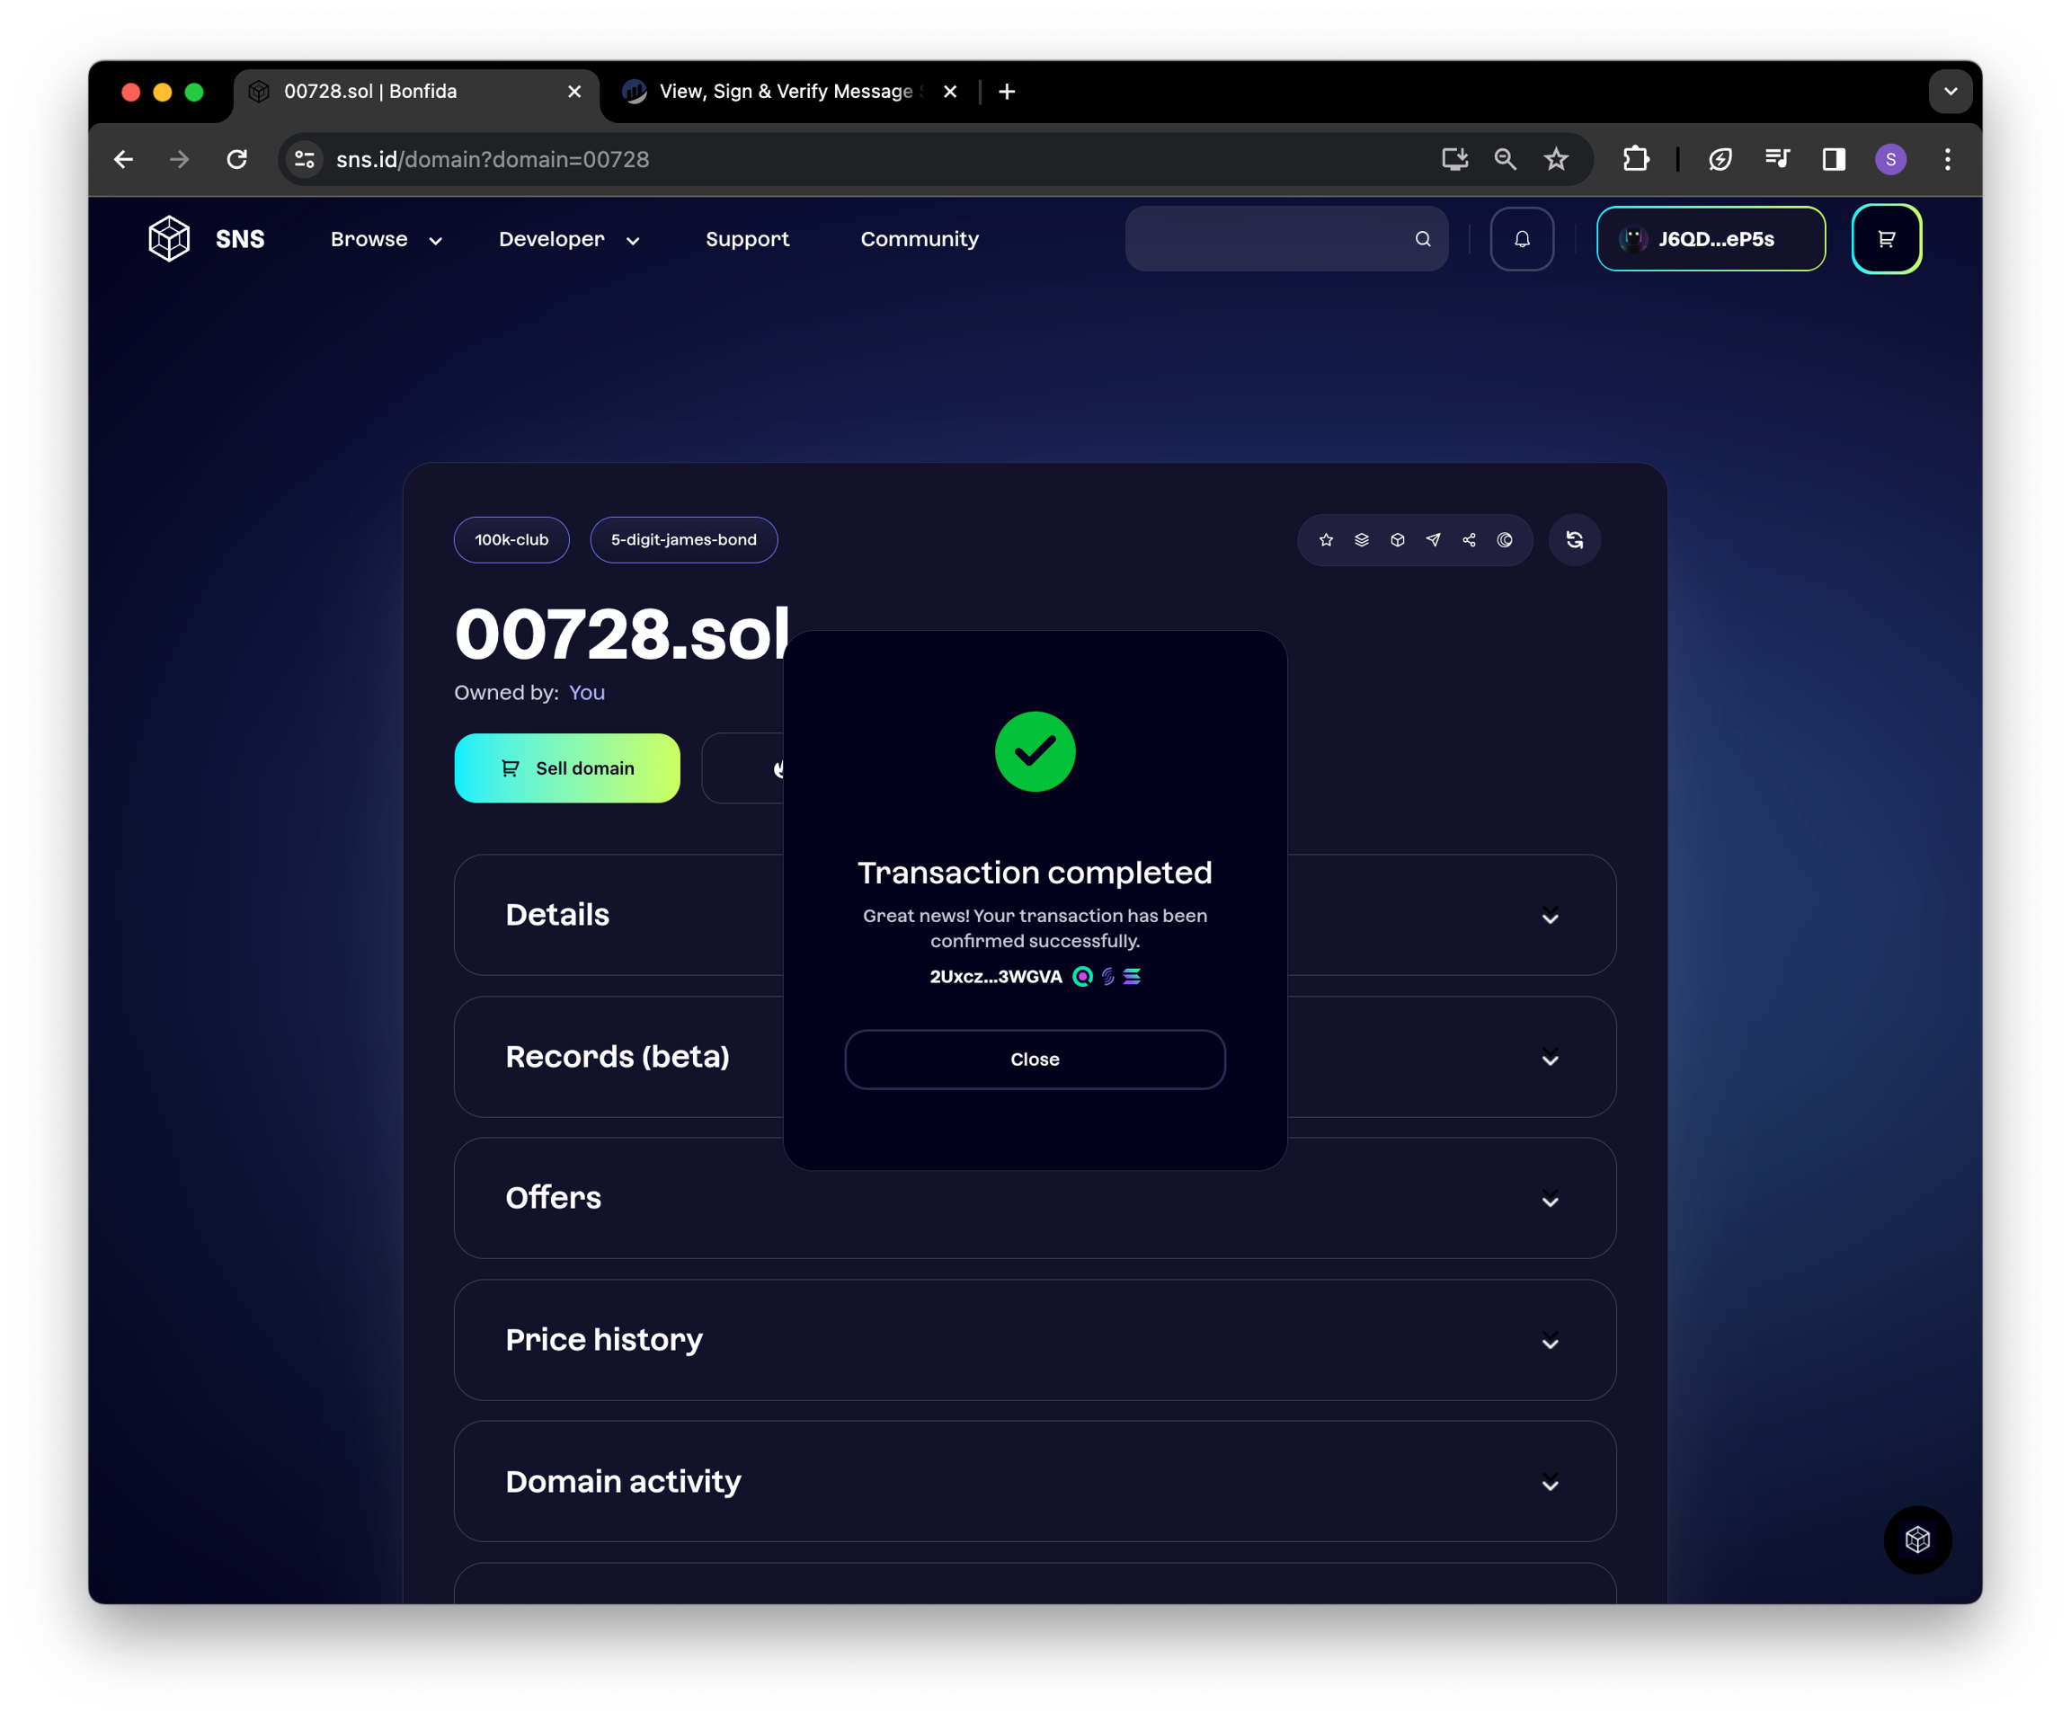Click the stacked layers icon
The height and width of the screenshot is (1721, 2071).
[1361, 539]
